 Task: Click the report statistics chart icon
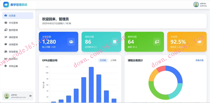pyautogui.click(x=6, y=59)
